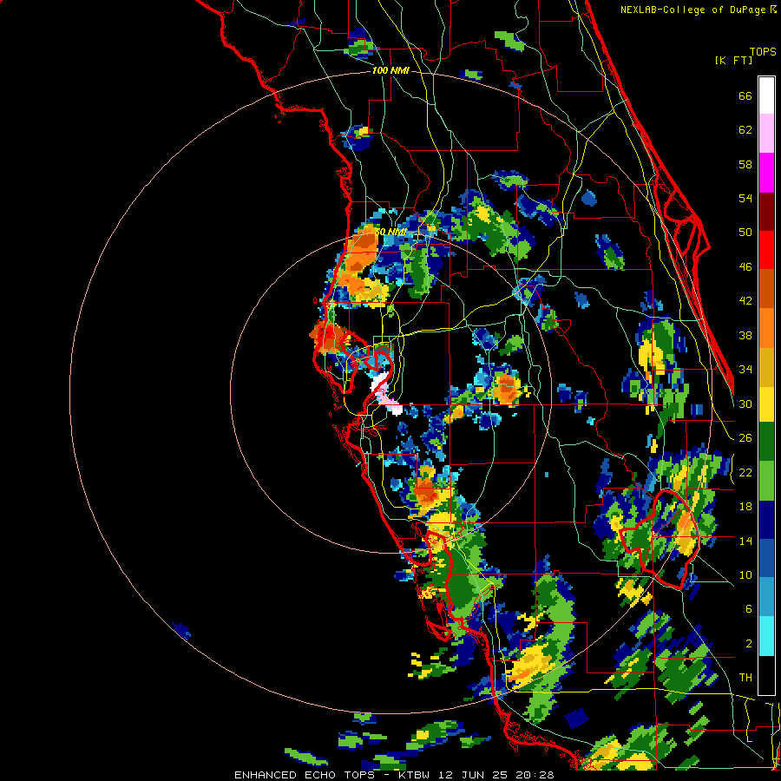781x781 pixels.
Task: Select the 6 value on the scale
Action: [x=748, y=608]
